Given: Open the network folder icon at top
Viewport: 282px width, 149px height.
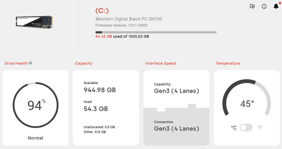Looking at the screenshot, I should click(x=252, y=6).
